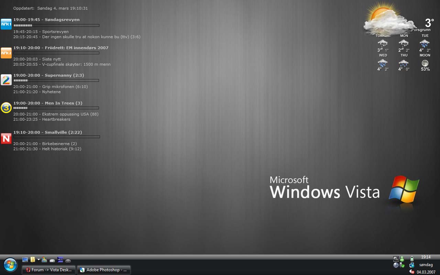
Task: Click the blue UNISYS quick launch icon
Action: [60, 260]
